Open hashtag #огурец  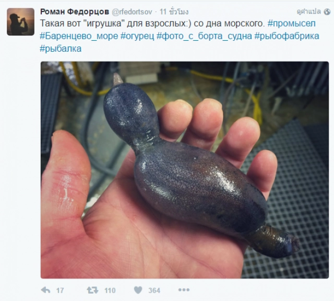click(137, 36)
